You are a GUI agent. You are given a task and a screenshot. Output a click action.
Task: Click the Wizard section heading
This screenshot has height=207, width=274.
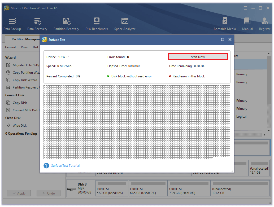[x=11, y=58]
